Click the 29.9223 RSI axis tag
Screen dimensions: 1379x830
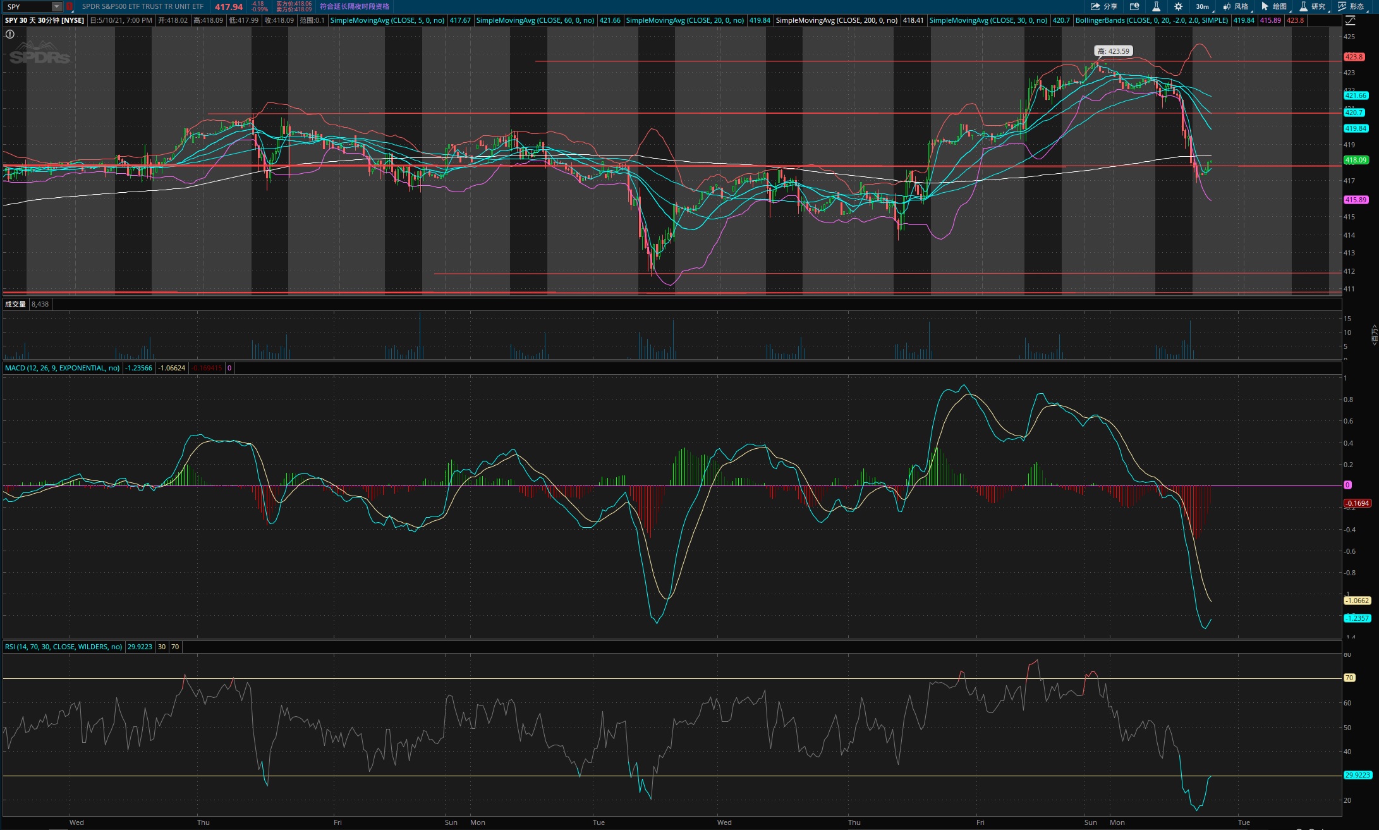pos(1357,775)
